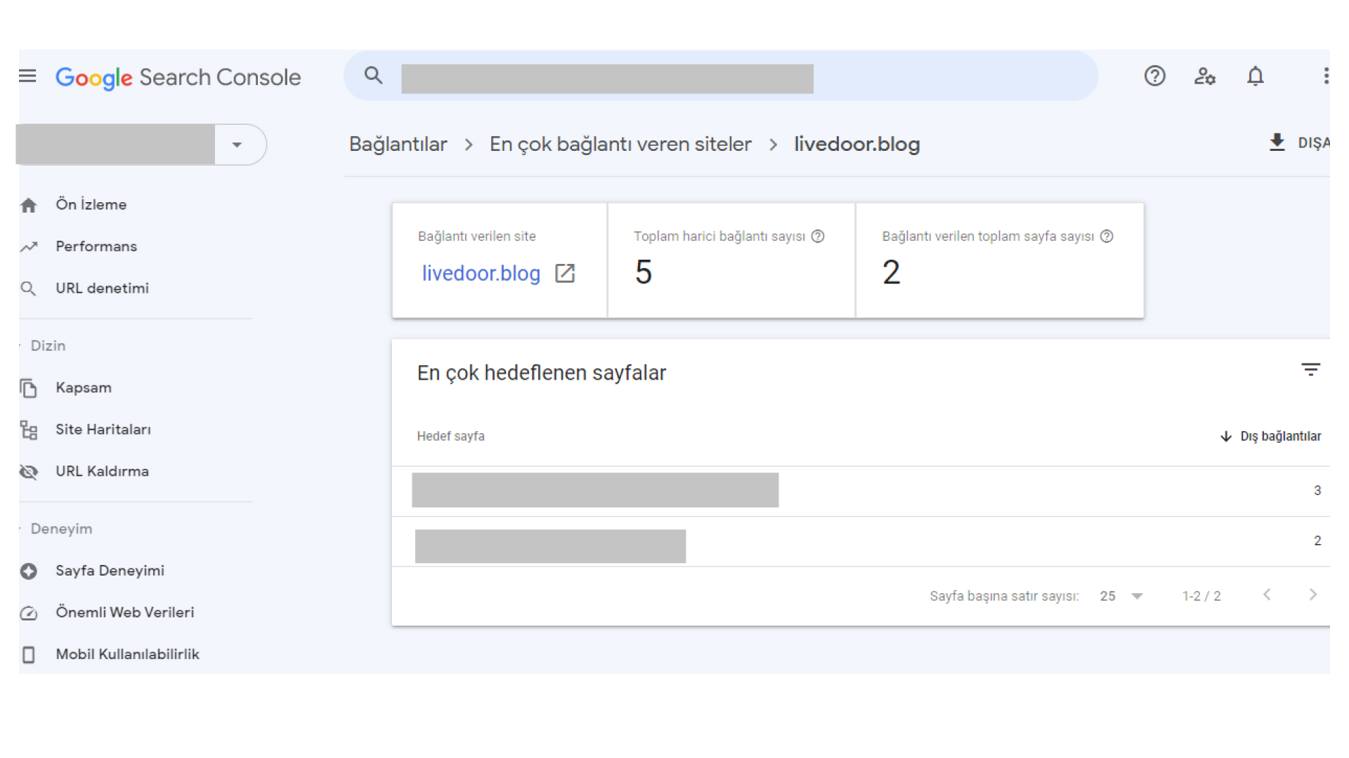Open the notifications bell
This screenshot has height=758, width=1349.
pos(1256,76)
